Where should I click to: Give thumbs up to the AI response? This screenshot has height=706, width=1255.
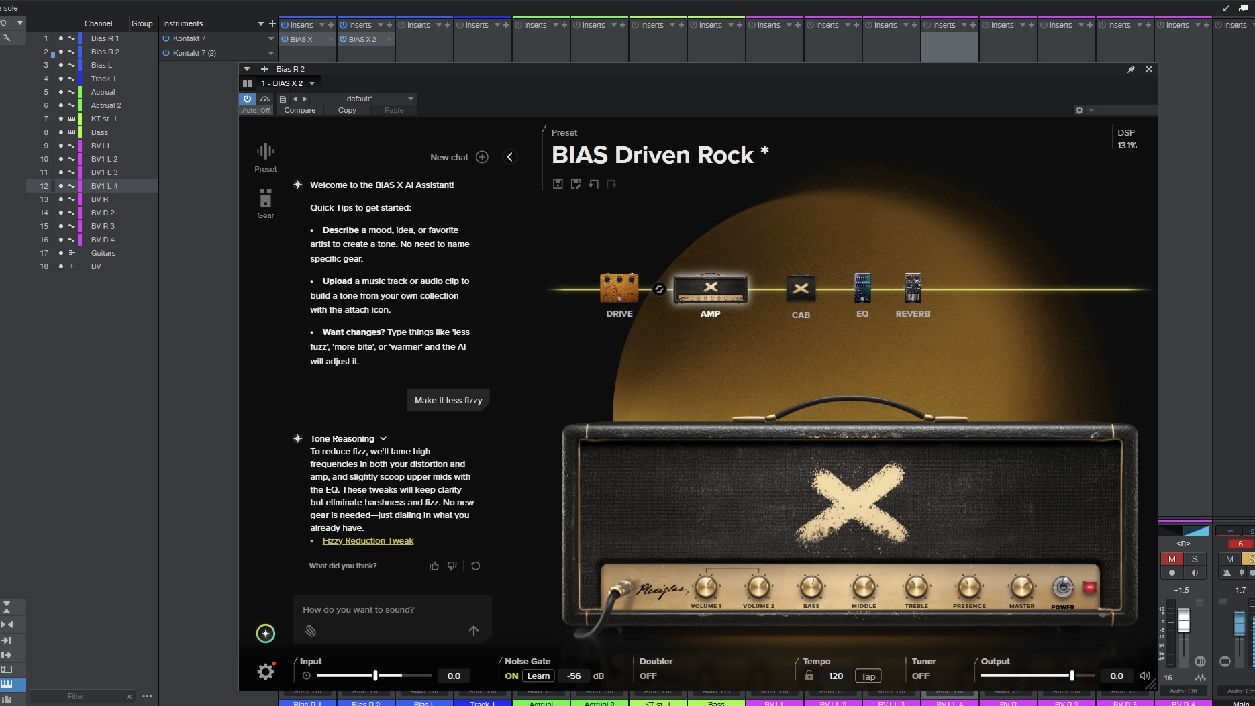(434, 566)
